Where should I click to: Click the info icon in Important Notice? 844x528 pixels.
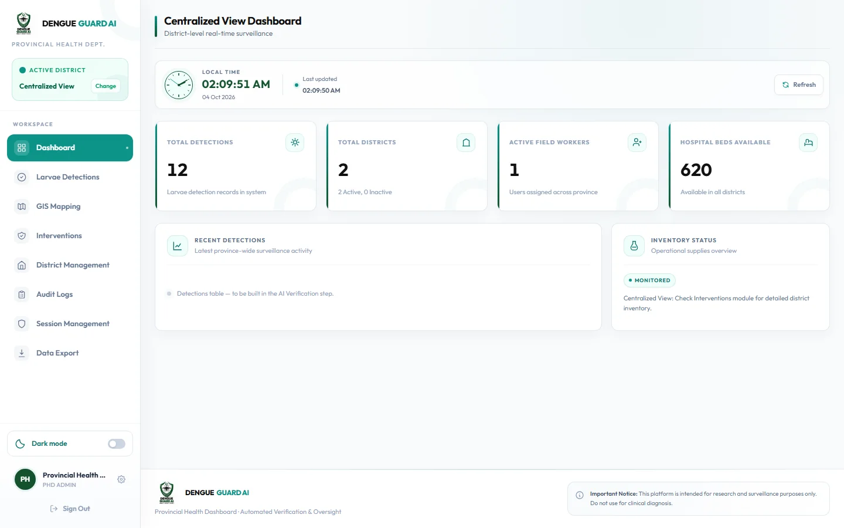pos(580,495)
